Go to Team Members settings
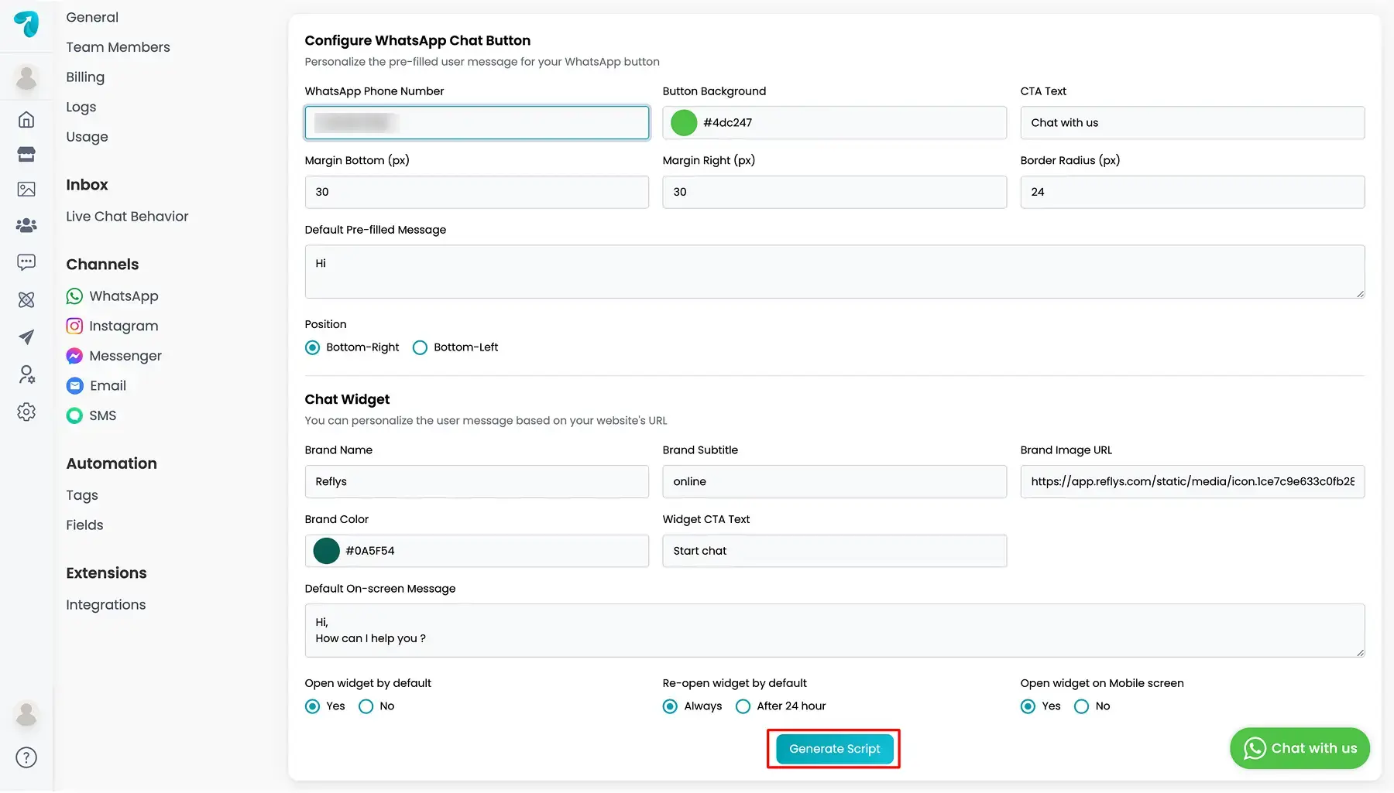Screen dimensions: 1394x793 click(118, 47)
